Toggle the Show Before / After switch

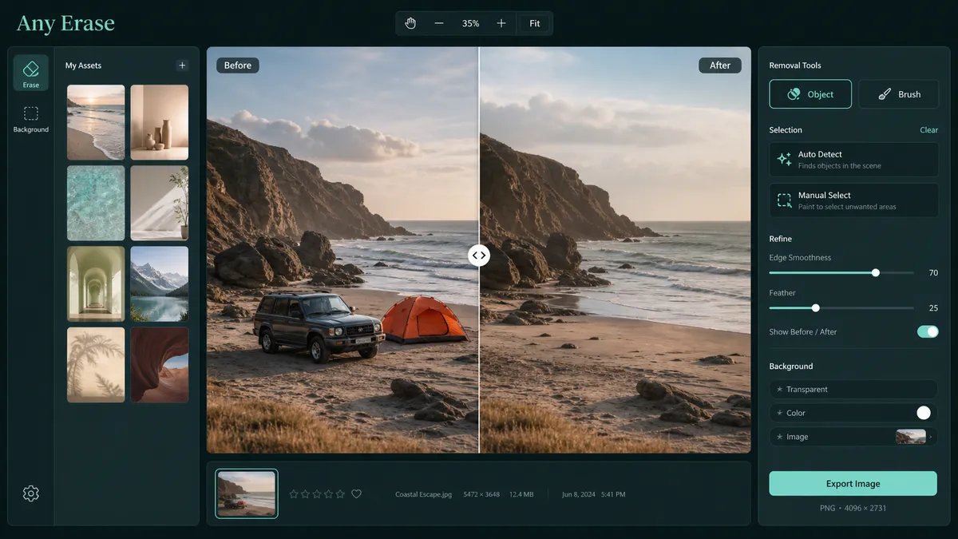pos(928,331)
